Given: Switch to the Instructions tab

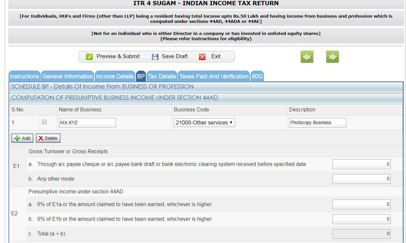Looking at the screenshot, I should click(24, 76).
